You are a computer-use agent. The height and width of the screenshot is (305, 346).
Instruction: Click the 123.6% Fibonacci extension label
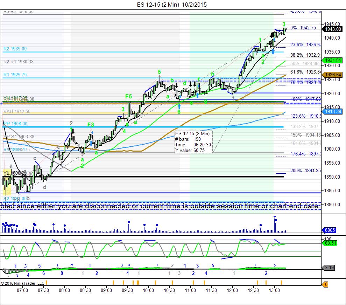[x=306, y=116]
